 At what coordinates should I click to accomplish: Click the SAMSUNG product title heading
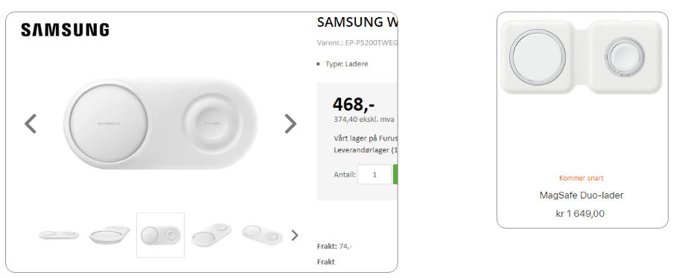click(x=357, y=22)
